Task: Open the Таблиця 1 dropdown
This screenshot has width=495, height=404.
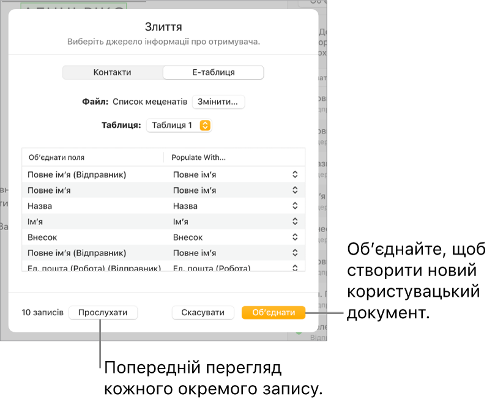Action: pos(179,125)
